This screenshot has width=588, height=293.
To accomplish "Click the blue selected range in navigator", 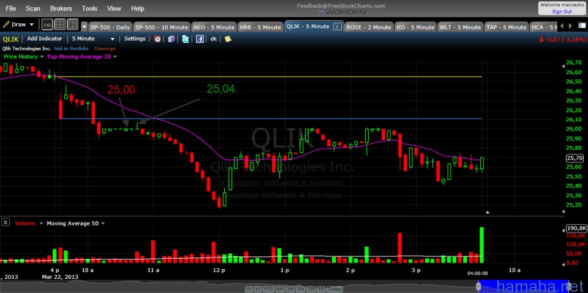I will click(x=525, y=286).
